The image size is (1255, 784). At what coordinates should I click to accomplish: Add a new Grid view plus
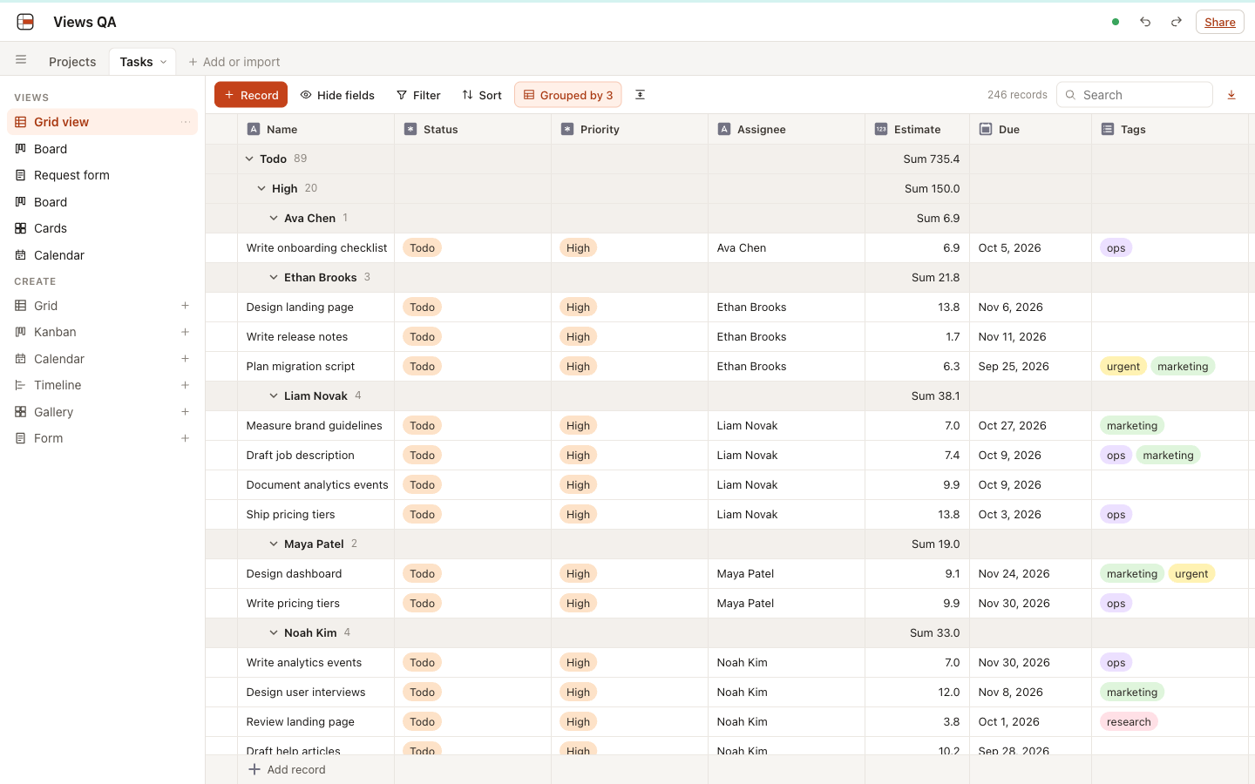point(185,306)
